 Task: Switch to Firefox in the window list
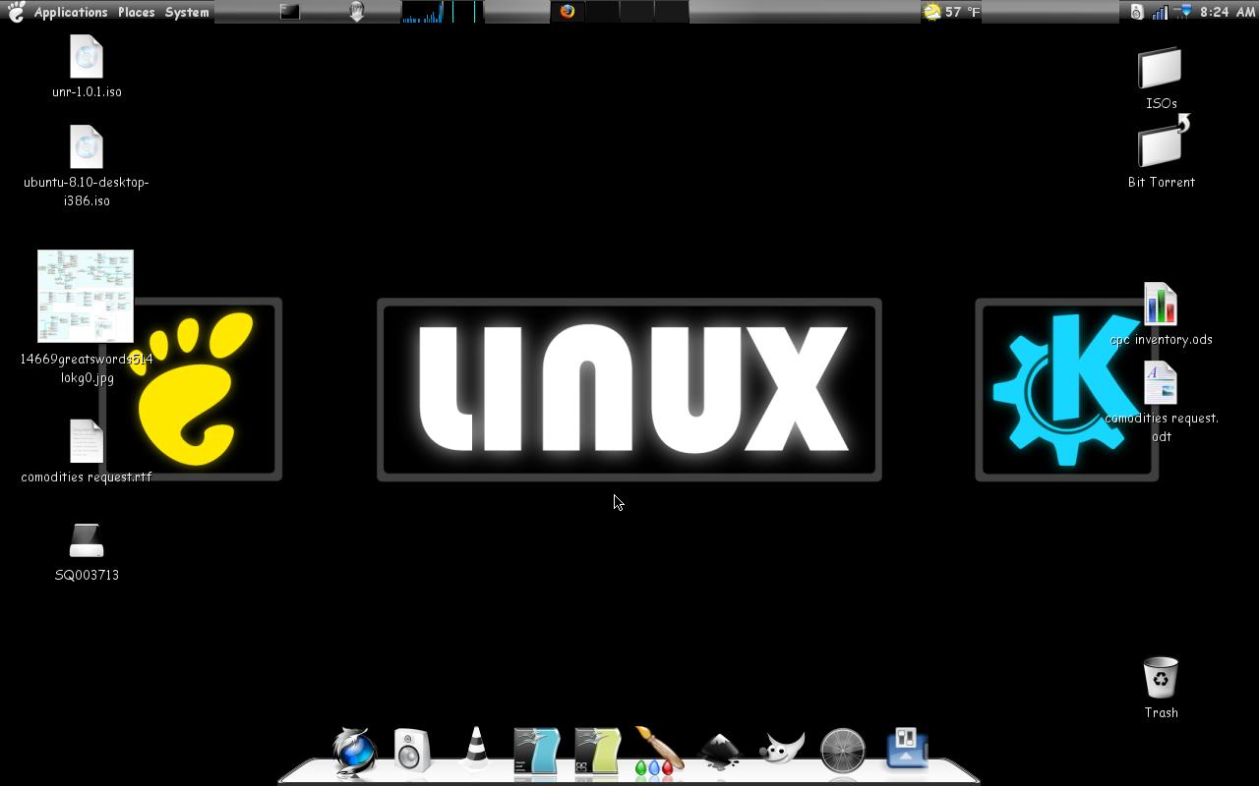tap(568, 12)
